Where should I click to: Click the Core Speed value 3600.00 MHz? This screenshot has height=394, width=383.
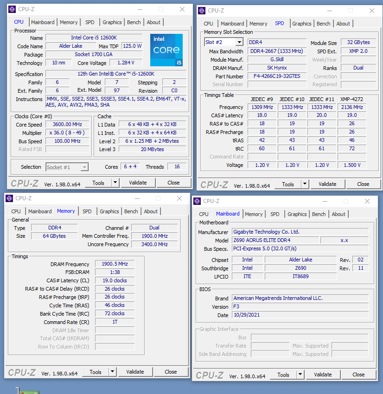click(67, 124)
